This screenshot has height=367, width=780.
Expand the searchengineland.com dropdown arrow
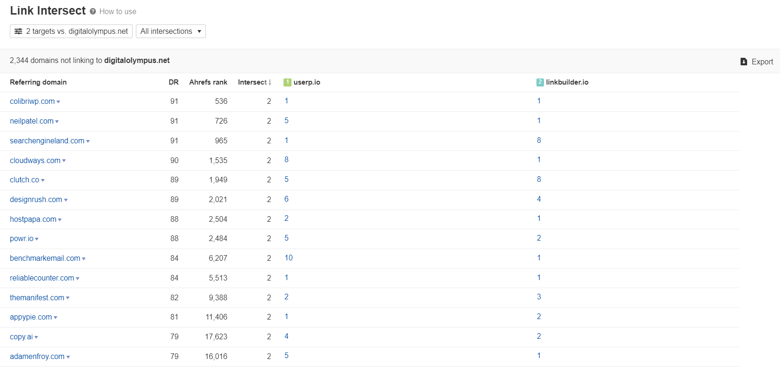[x=88, y=141]
